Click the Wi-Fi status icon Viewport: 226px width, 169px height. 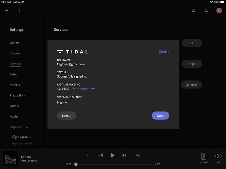pos(212,2)
